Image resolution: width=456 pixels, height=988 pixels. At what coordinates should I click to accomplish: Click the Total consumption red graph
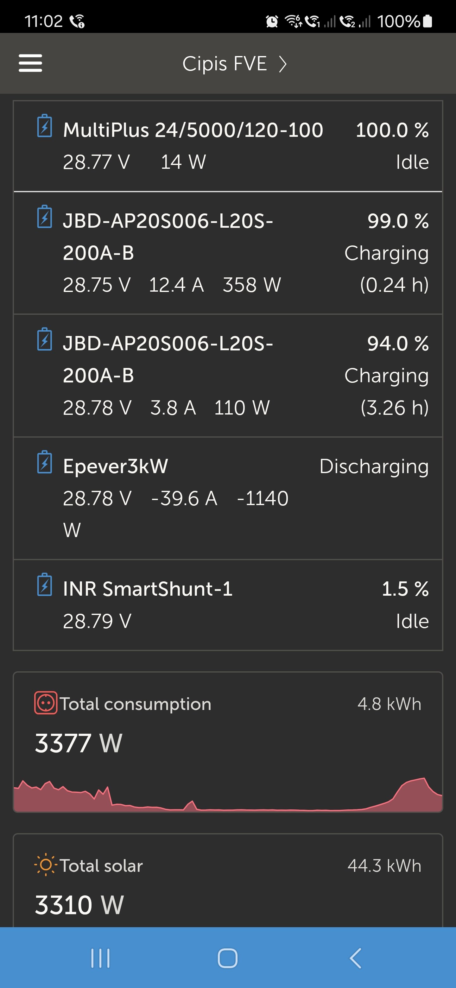pyautogui.click(x=228, y=796)
